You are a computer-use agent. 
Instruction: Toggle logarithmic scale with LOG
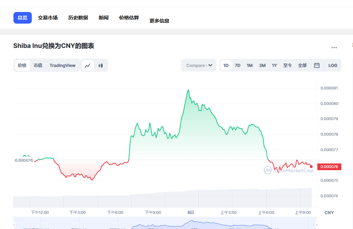[x=333, y=65]
